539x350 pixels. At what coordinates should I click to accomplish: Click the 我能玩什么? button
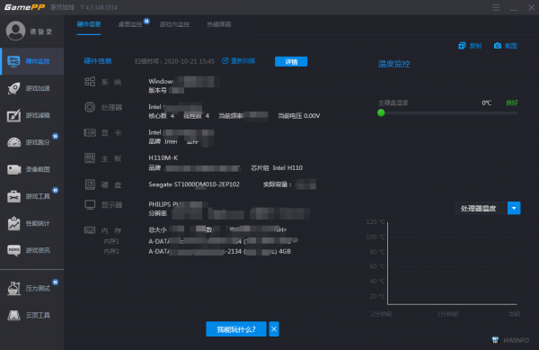(x=236, y=329)
